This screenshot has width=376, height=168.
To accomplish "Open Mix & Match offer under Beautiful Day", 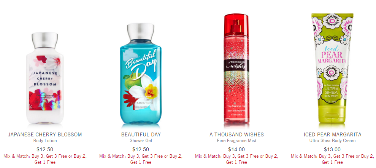I will click(x=141, y=159).
